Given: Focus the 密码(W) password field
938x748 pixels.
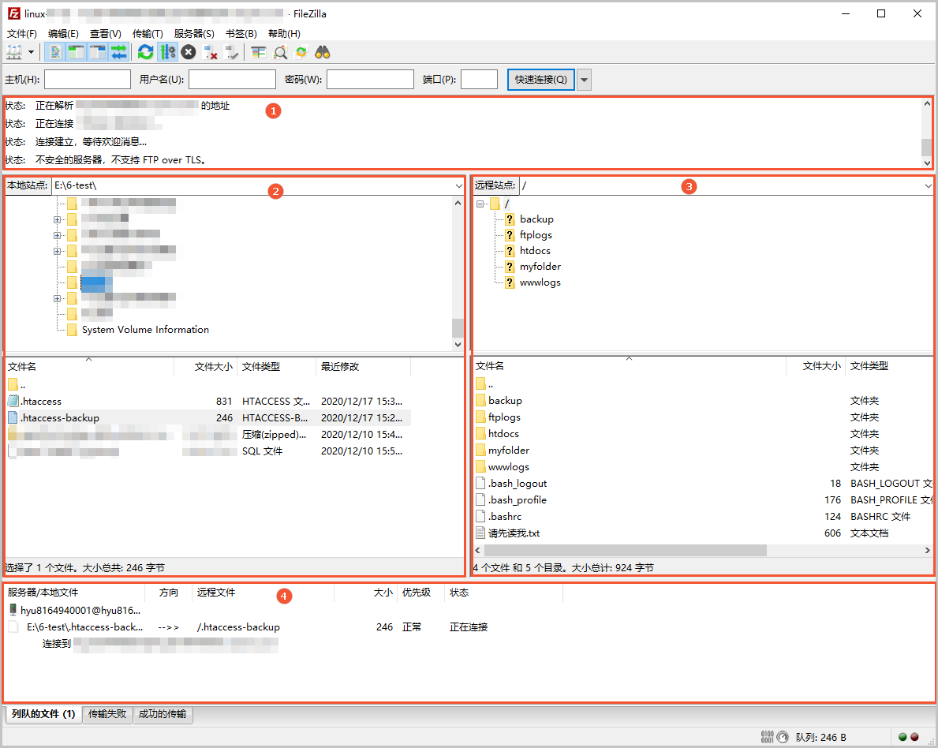Looking at the screenshot, I should click(370, 80).
